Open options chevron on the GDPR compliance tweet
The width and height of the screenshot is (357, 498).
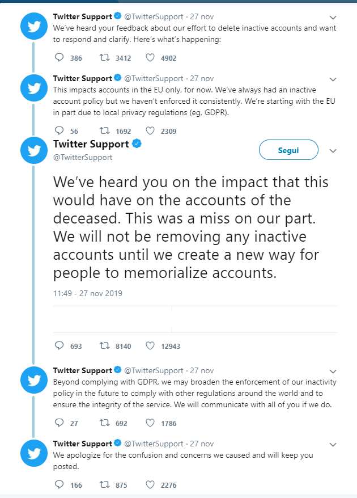coord(333,371)
